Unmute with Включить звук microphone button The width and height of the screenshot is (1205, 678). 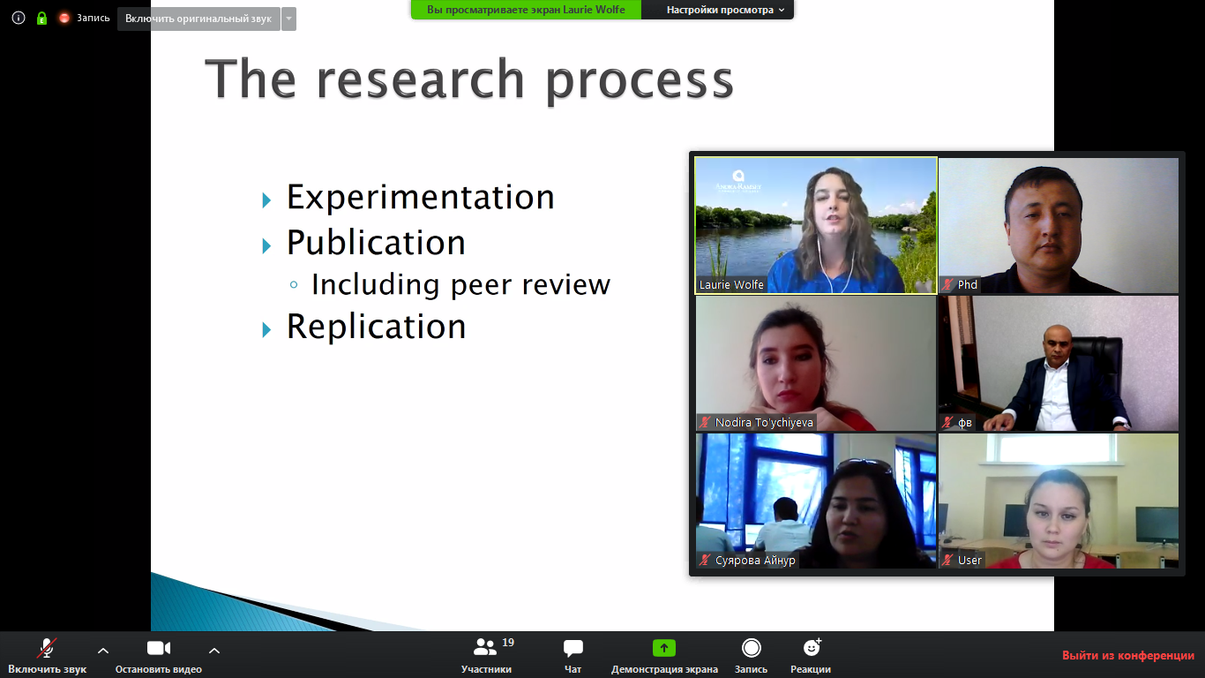(x=47, y=655)
